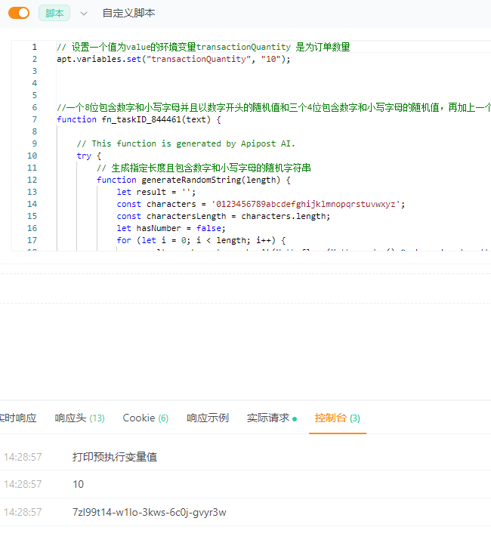
Task: Click line number 12 in the gutter
Action: [x=32, y=180]
